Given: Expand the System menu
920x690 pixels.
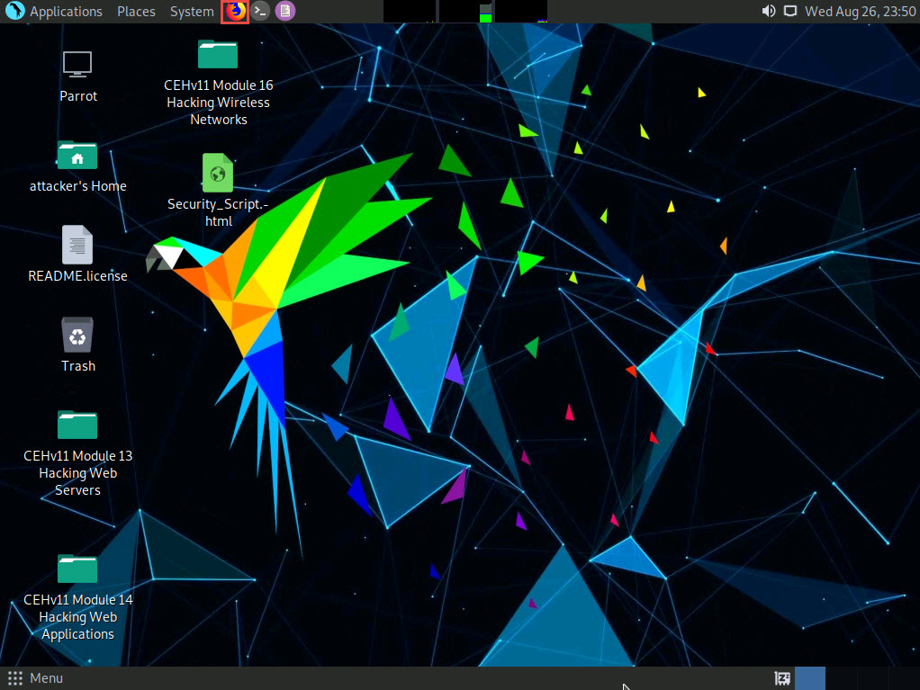Looking at the screenshot, I should click(x=192, y=12).
